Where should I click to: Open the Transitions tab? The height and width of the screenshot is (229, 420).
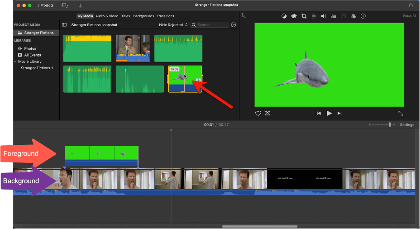pos(165,16)
